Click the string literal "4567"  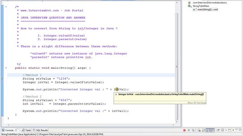click(x=65, y=100)
